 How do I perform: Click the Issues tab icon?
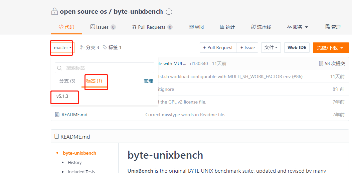(93, 27)
